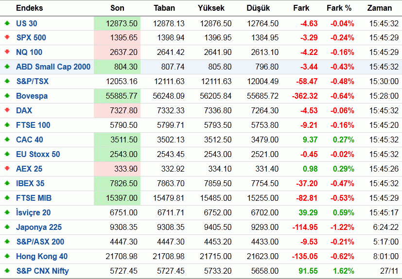
Task: Click the green arrow beside EU Stoxx 50
Action: 7,154
